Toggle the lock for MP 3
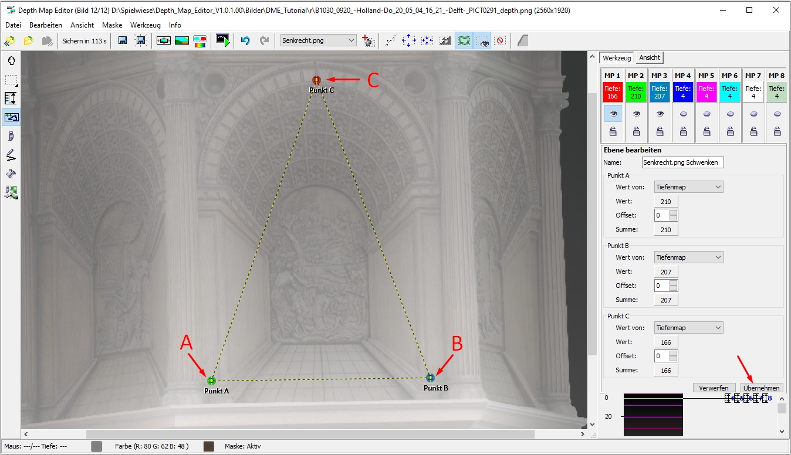Screen dimensions: 791x455 click(x=660, y=132)
